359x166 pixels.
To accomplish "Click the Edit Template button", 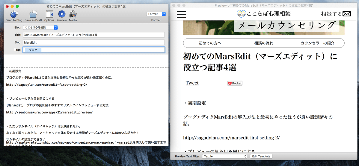I will click(x=261, y=156).
